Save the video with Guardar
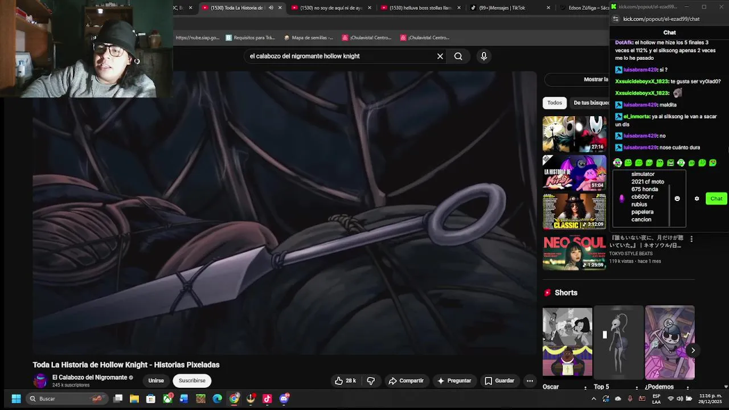Viewport: 729px width, 410px height. pyautogui.click(x=499, y=381)
